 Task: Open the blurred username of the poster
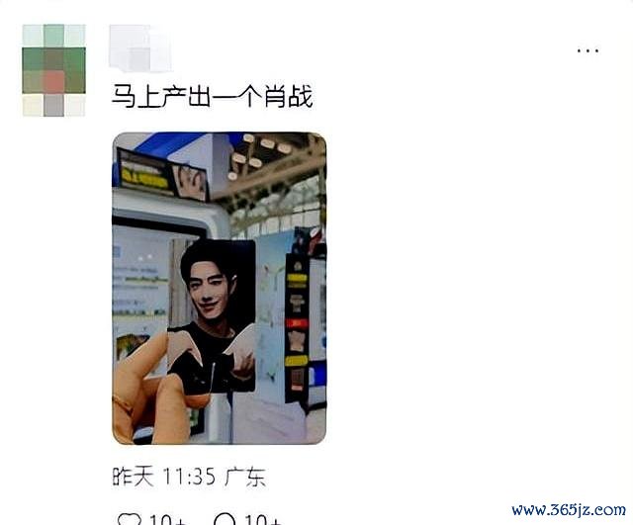click(140, 48)
